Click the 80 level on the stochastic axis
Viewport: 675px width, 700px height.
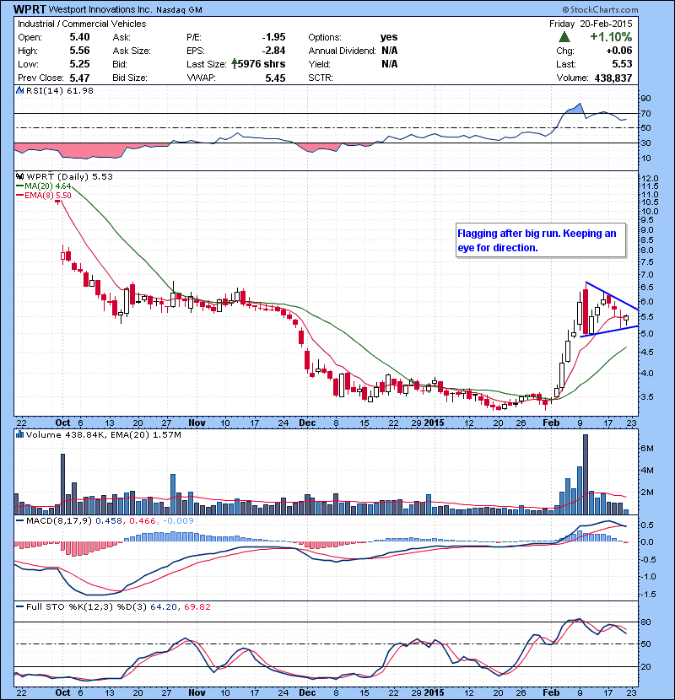[646, 622]
